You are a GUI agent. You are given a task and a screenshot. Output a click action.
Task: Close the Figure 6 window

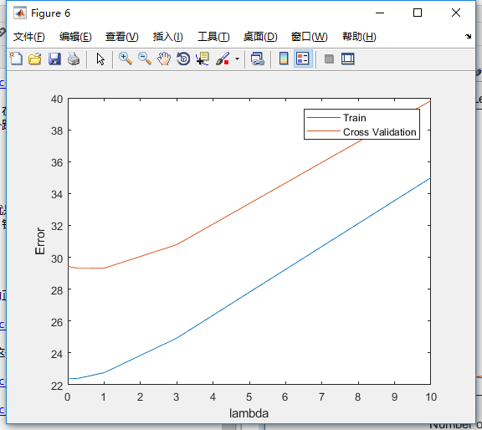coord(456,13)
